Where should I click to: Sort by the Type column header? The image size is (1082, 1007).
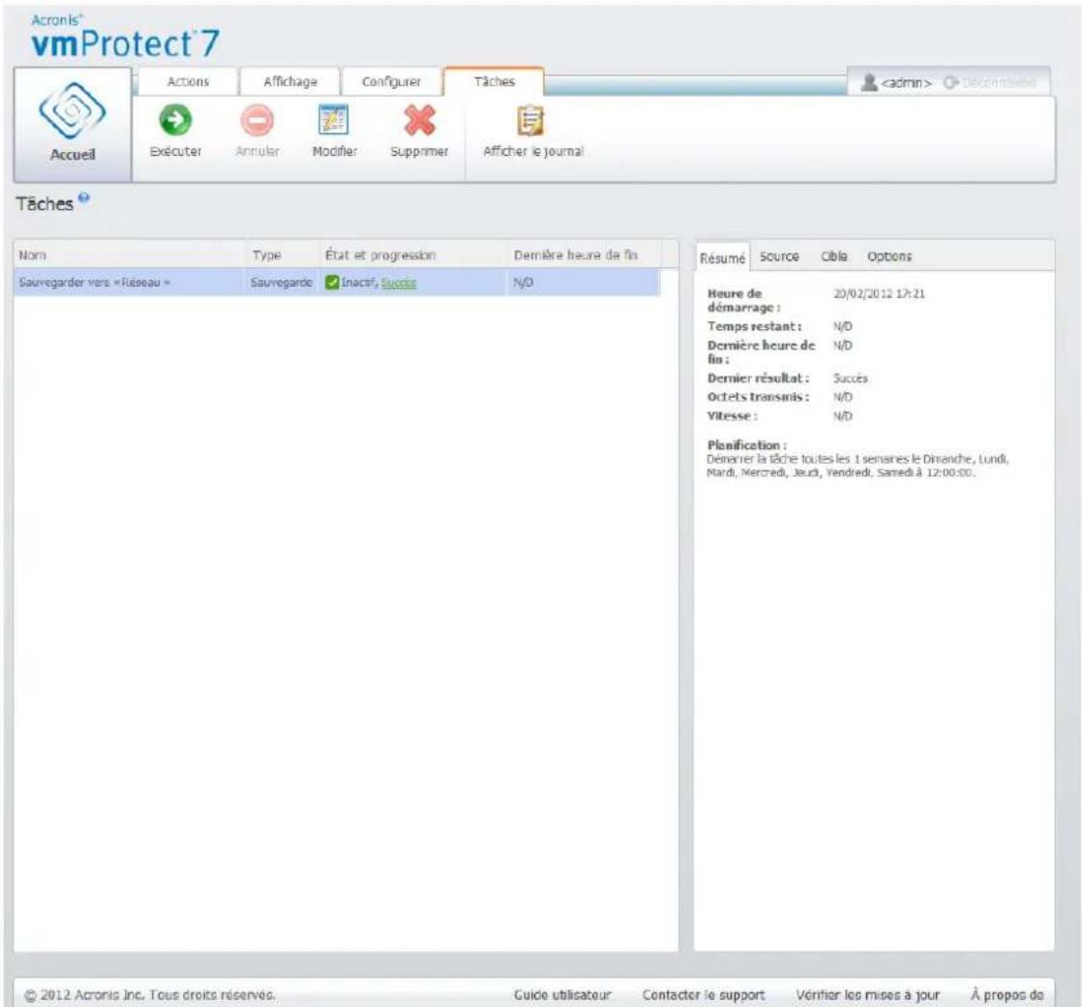point(283,255)
